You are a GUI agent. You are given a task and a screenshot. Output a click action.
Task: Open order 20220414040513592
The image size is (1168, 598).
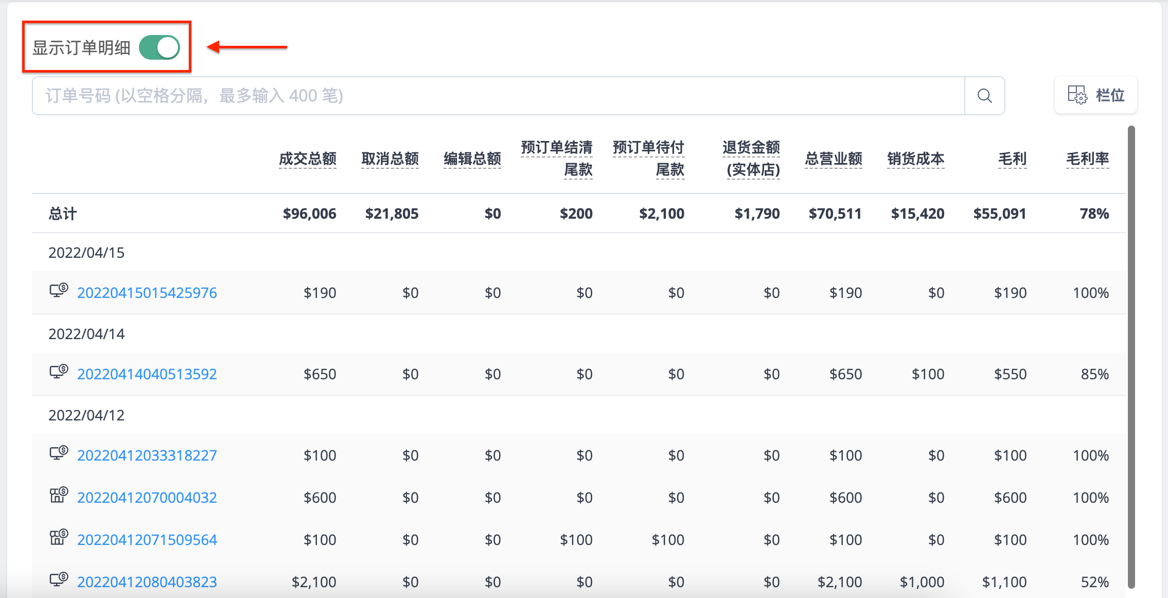click(147, 374)
